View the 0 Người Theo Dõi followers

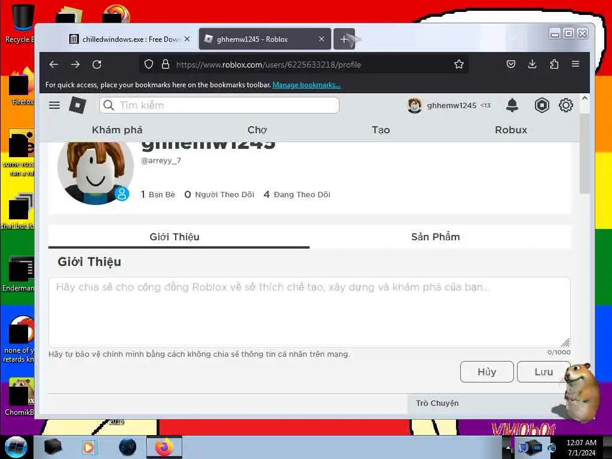coord(219,194)
